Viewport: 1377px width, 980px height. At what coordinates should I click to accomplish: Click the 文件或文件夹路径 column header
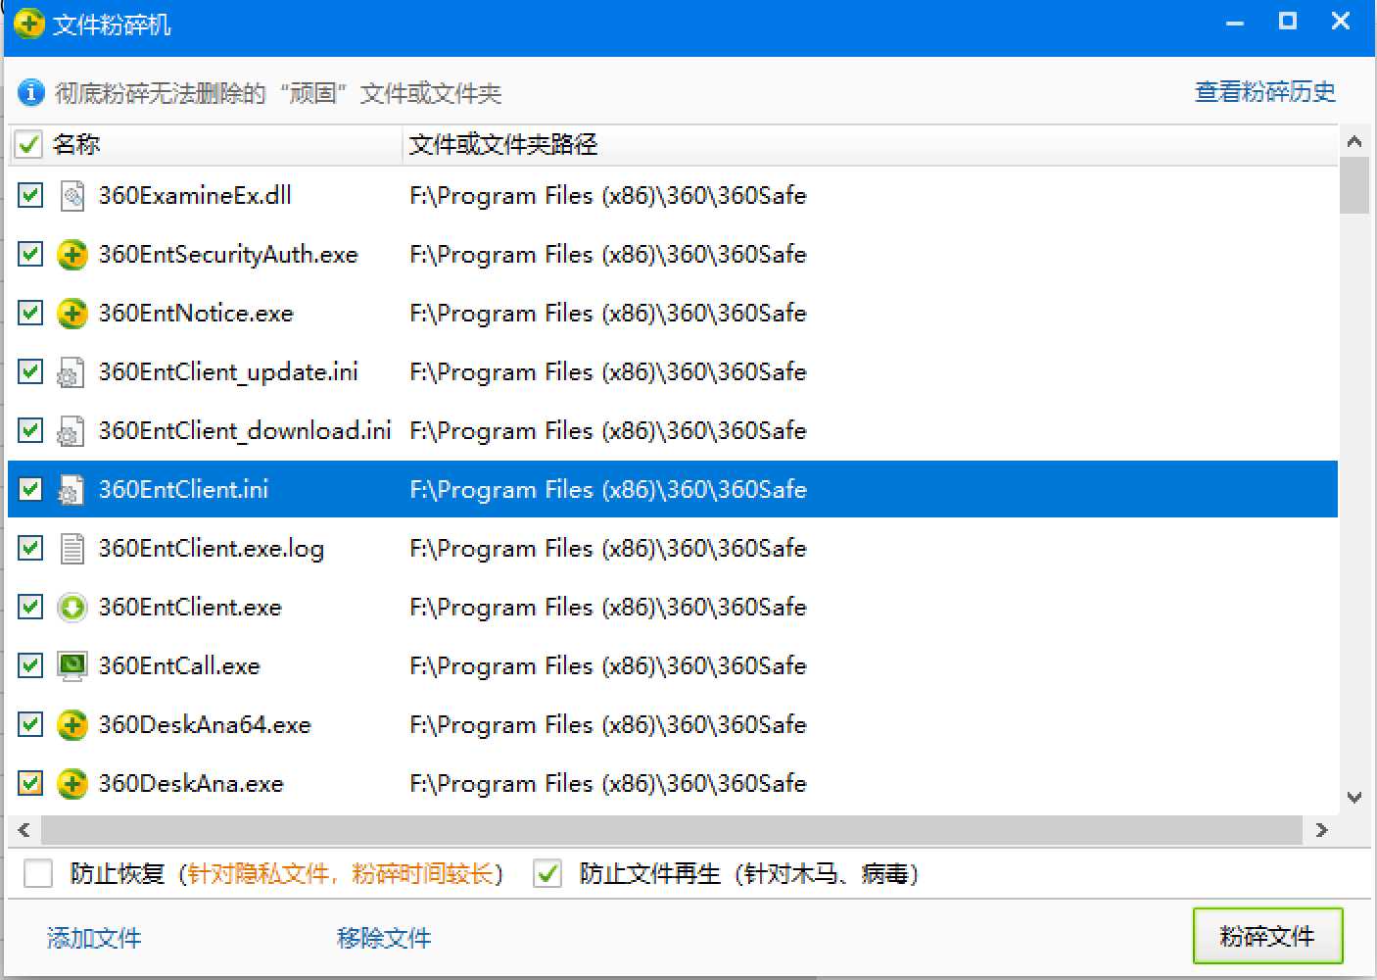coord(503,145)
